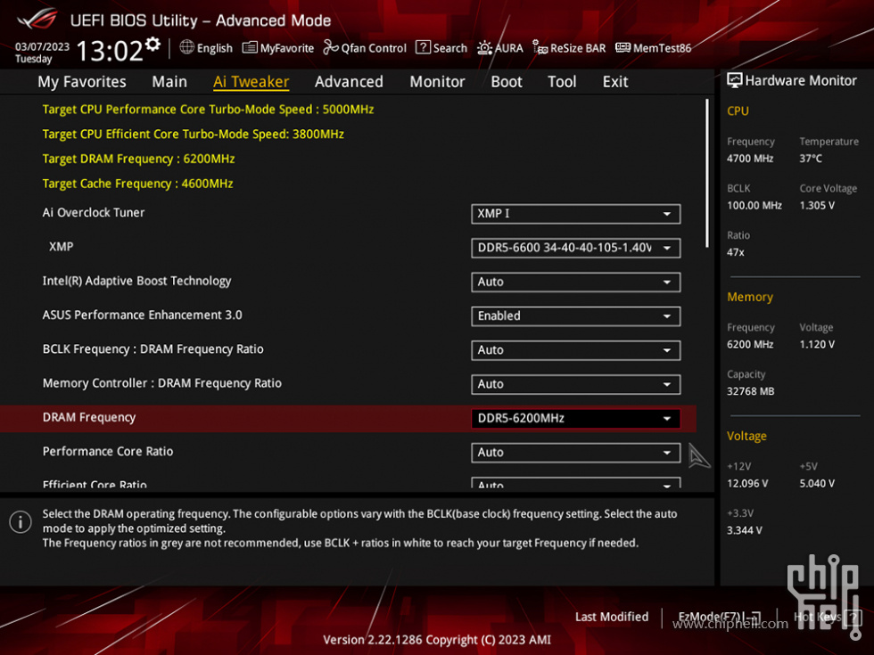Click the Voltage section heading
Viewport: 874px width, 655px height.
(x=747, y=436)
